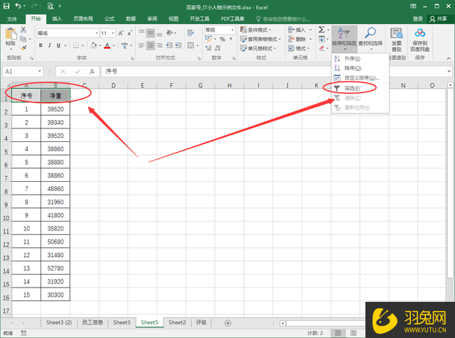
Task: Open the File tab
Action: tap(12, 19)
